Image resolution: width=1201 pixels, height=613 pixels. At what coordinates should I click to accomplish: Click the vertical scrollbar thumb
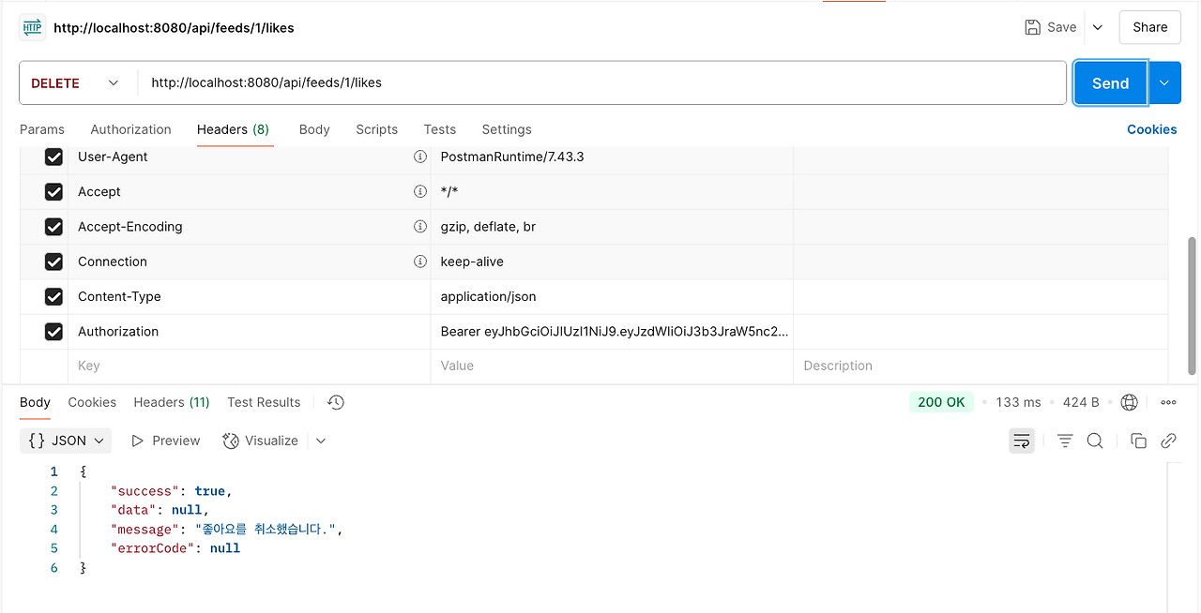[1192, 306]
